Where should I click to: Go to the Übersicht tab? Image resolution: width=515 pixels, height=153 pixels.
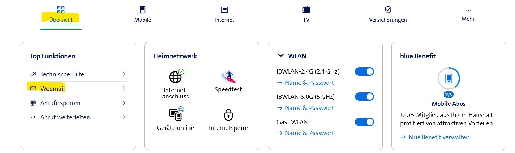point(61,15)
